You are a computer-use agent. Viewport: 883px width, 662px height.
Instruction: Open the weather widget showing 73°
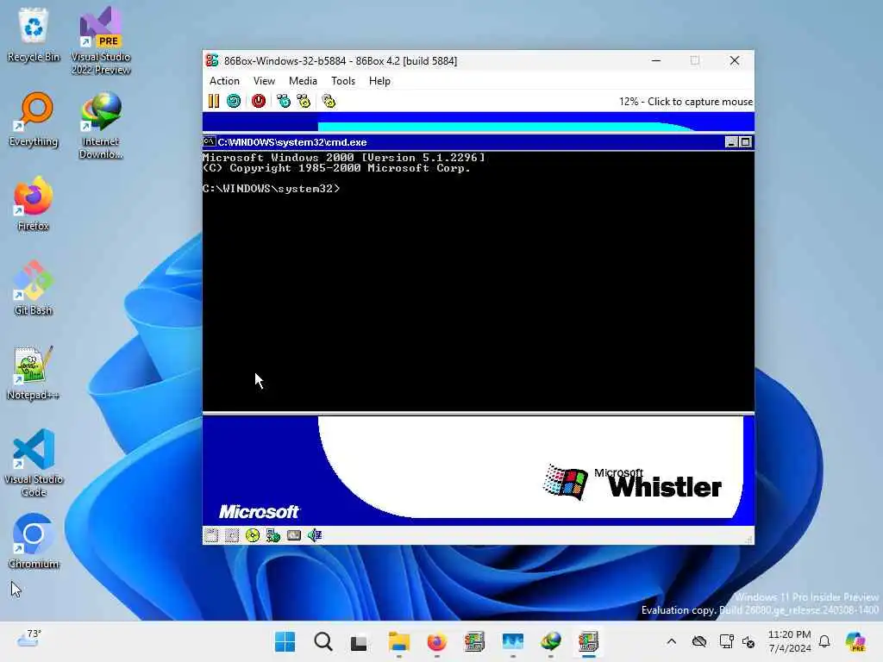click(28, 639)
